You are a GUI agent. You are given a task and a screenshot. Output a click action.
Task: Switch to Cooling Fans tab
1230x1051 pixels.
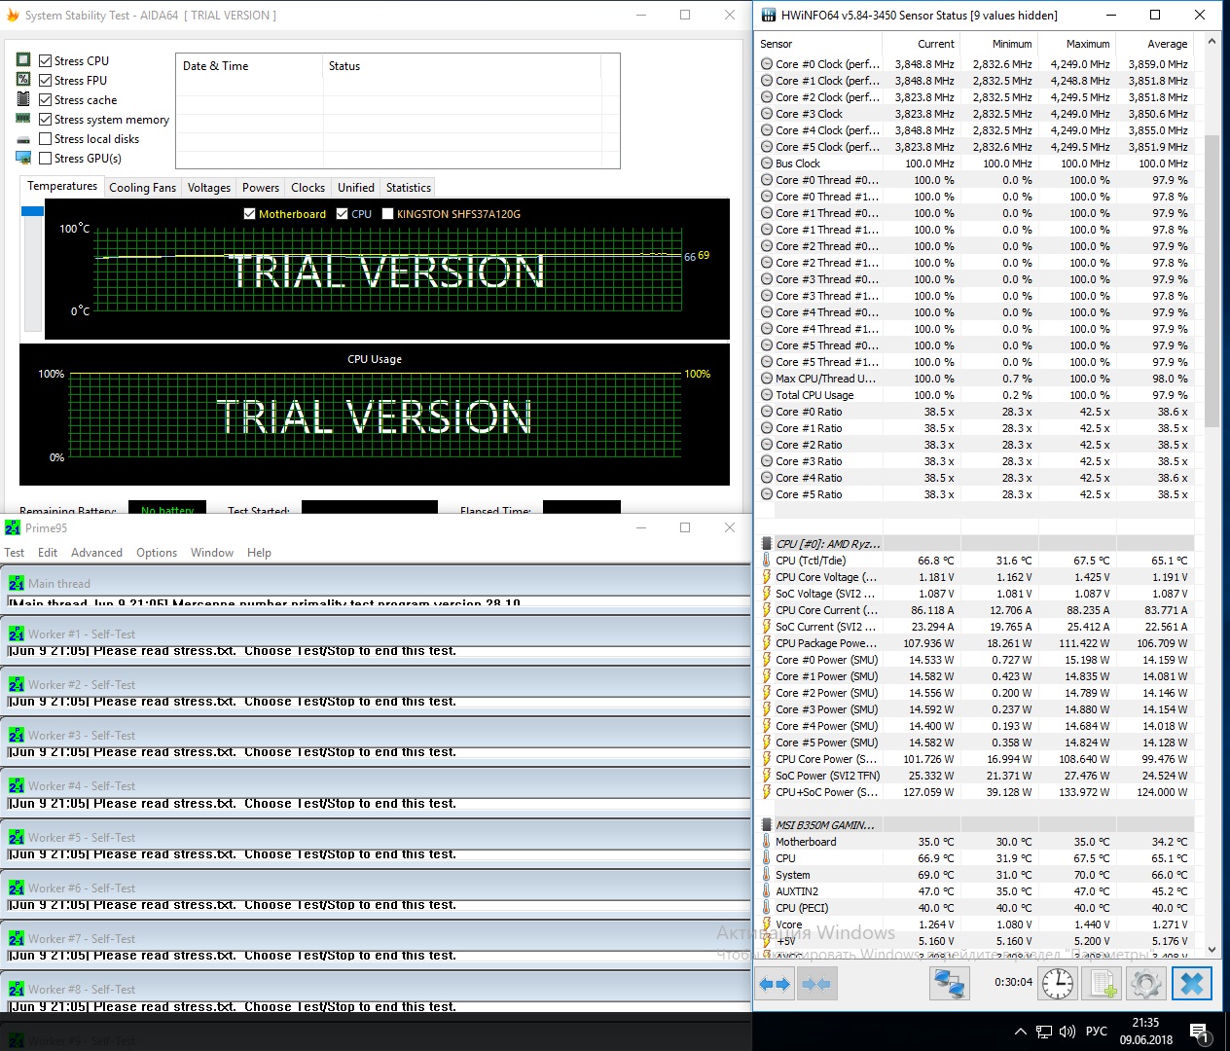click(x=142, y=188)
